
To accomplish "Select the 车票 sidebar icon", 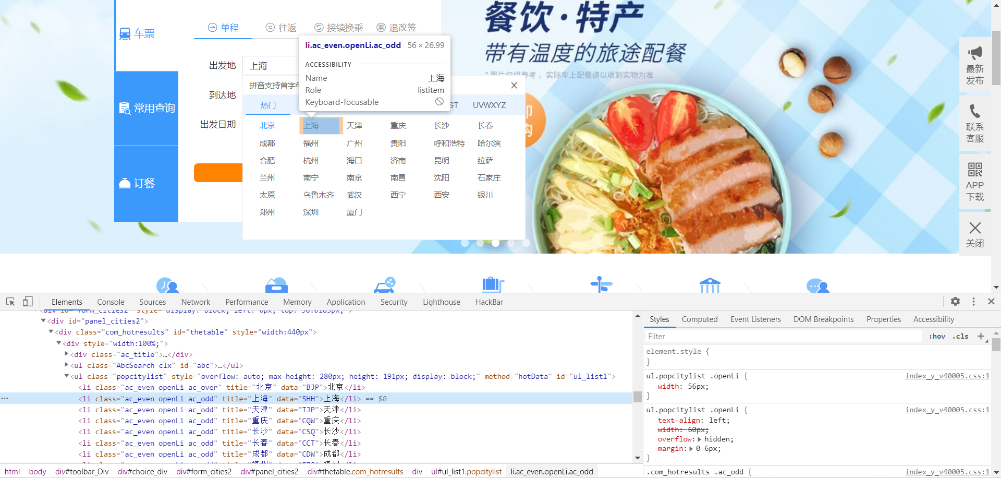I will pyautogui.click(x=137, y=33).
